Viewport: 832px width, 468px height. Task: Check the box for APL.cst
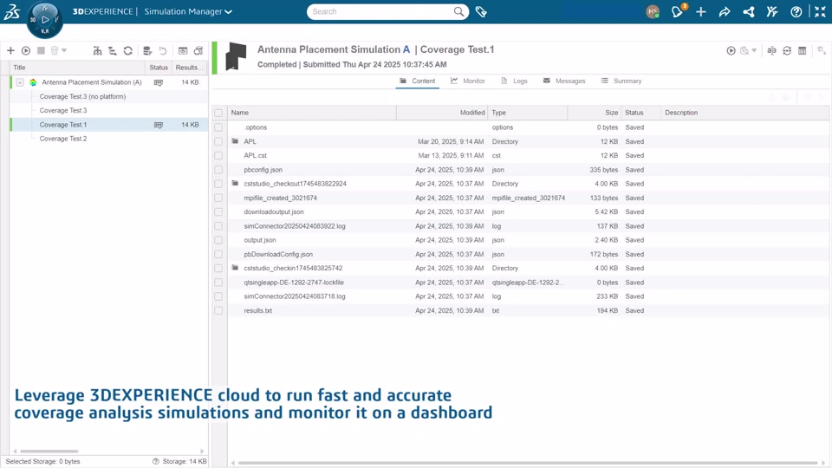(218, 155)
